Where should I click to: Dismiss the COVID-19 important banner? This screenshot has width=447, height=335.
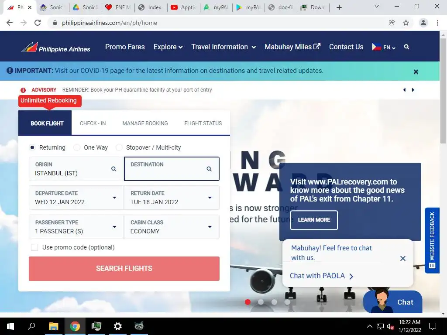(x=416, y=72)
